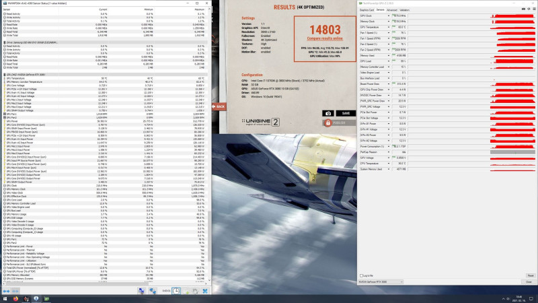Image resolution: width=538 pixels, height=303 pixels.
Task: Click the GPU-Z refresh icon
Action: [x=529, y=9]
